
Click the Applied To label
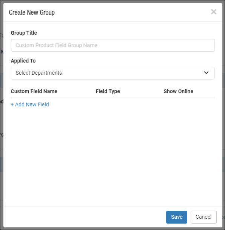point(23,61)
